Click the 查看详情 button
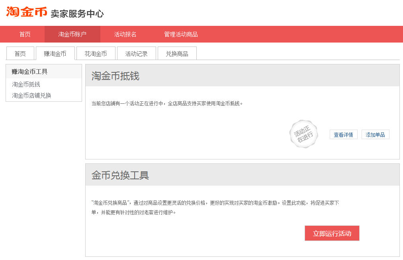The width and height of the screenshot is (403, 260). (343, 134)
